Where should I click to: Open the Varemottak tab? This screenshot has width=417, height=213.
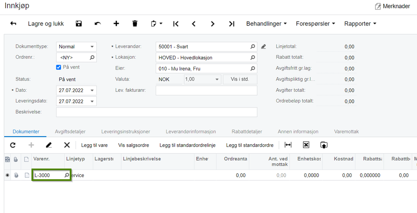click(x=346, y=132)
